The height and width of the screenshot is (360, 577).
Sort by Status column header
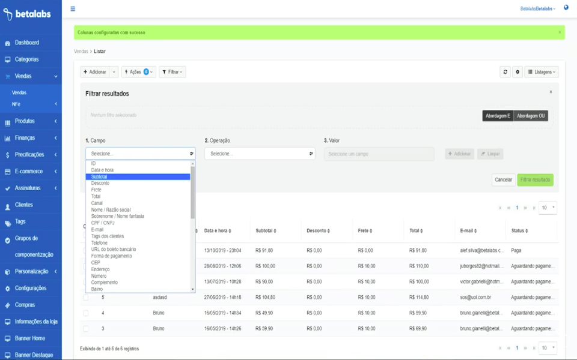(x=519, y=230)
